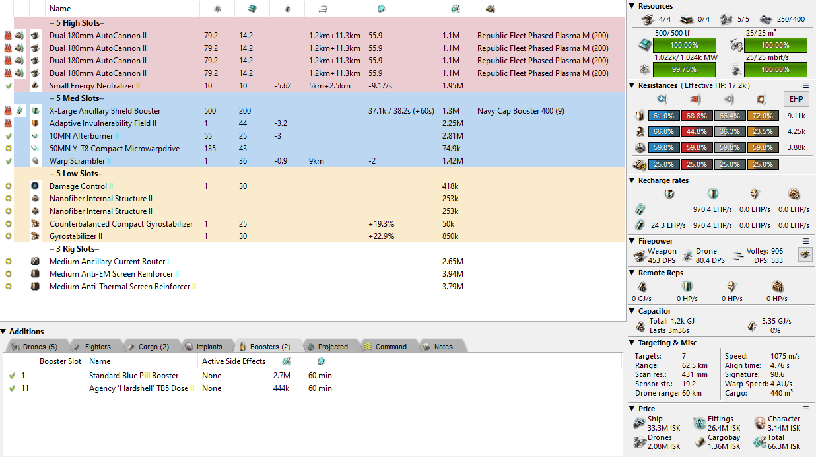The height and width of the screenshot is (457, 816).
Task: Toggle the Standard Blue Pill Booster checkmark
Action: tap(12, 376)
